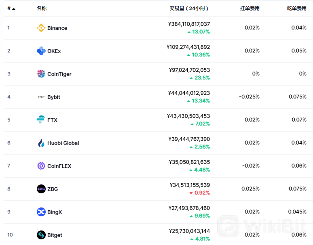Click the Bitget logo icon

pos(41,235)
